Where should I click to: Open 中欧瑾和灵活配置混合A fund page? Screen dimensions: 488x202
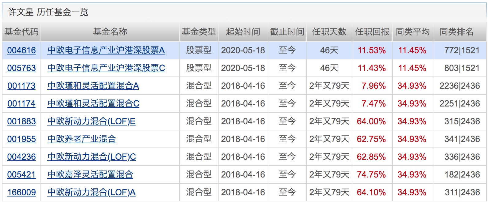(93, 86)
